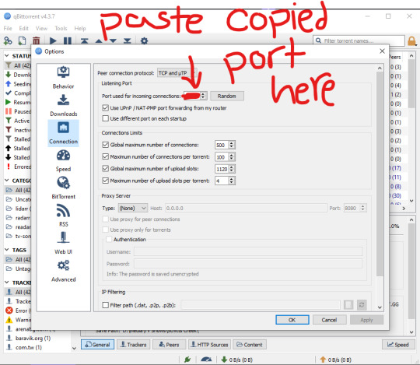The height and width of the screenshot is (365, 420).
Task: Click the Pause toolbar icon
Action: pyautogui.click(x=68, y=41)
